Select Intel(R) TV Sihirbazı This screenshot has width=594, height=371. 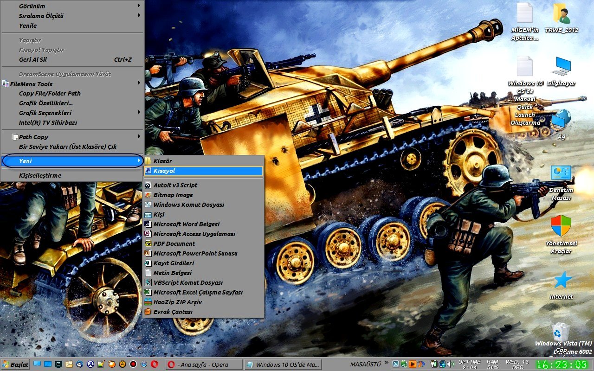pyautogui.click(x=72, y=122)
